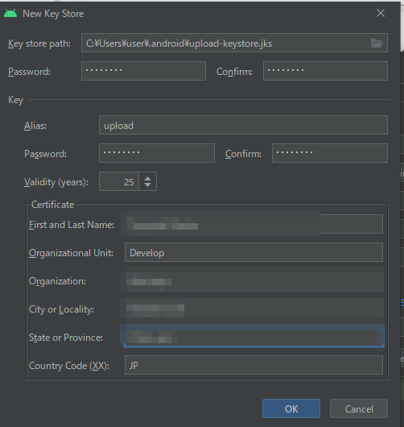Click the City or Locality field
This screenshot has height=427, width=404.
click(254, 309)
